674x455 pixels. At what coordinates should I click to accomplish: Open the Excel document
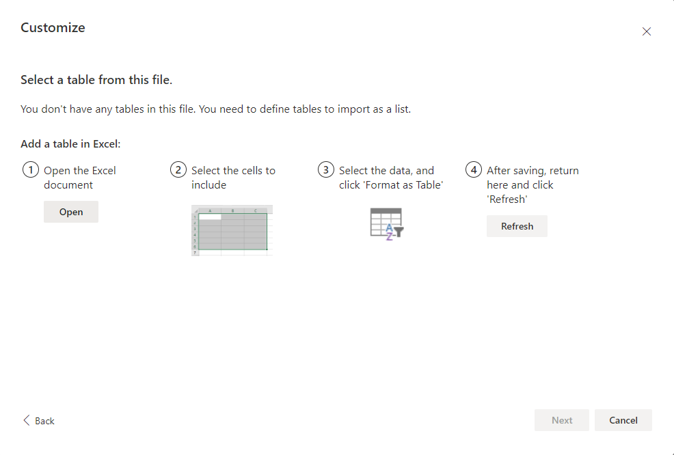point(70,211)
